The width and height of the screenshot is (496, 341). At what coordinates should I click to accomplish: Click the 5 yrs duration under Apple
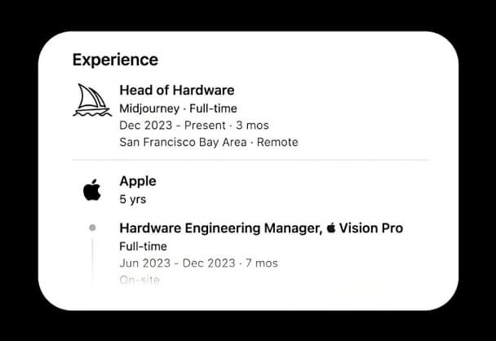132,198
